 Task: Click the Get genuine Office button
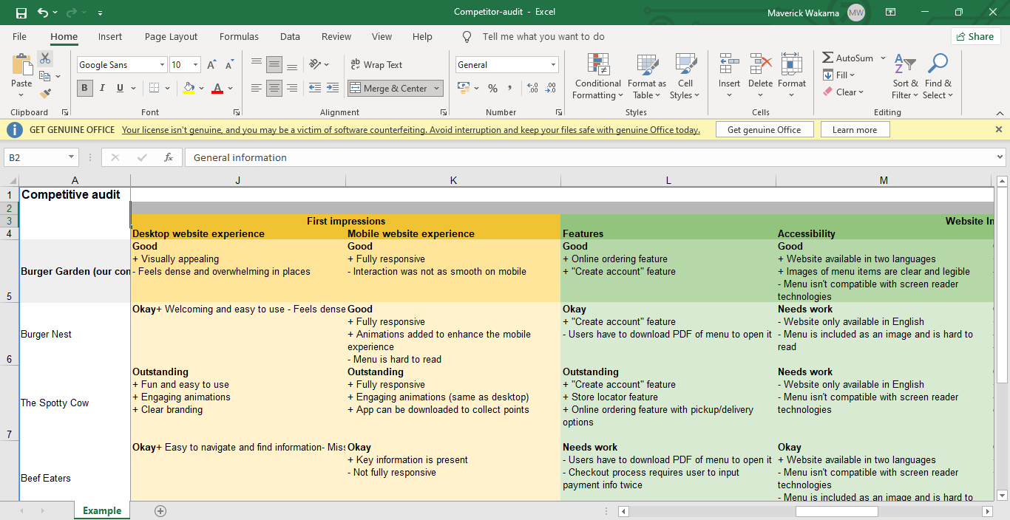tap(764, 130)
